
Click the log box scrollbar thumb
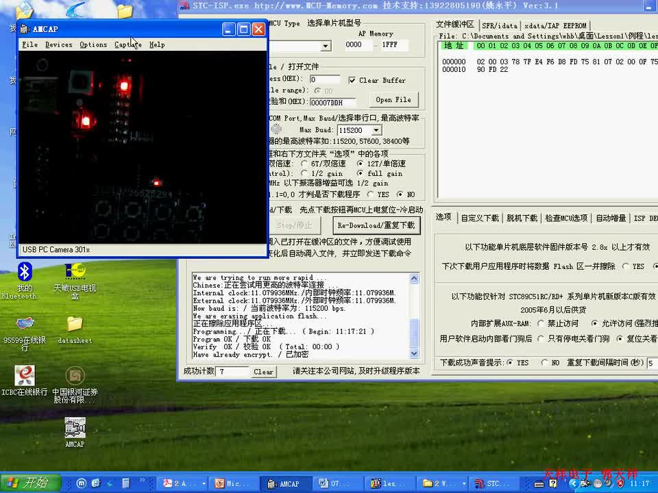[414, 333]
